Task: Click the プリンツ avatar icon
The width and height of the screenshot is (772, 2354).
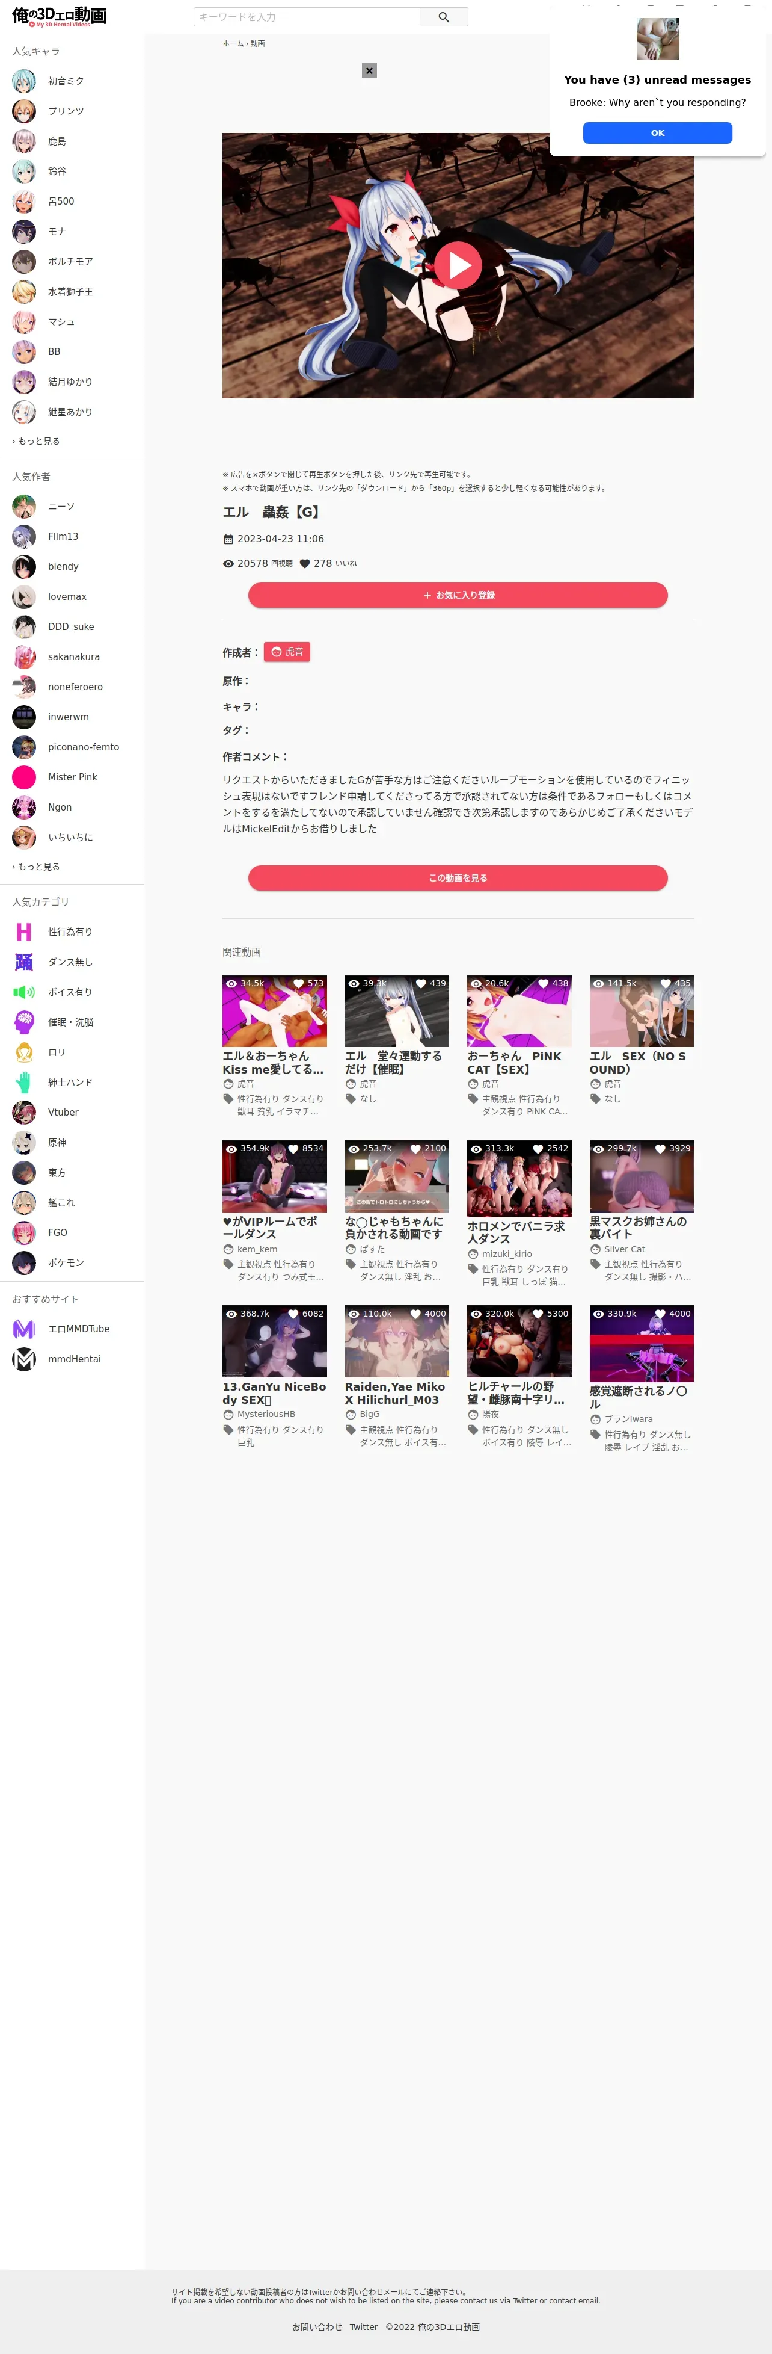Action: 24,111
